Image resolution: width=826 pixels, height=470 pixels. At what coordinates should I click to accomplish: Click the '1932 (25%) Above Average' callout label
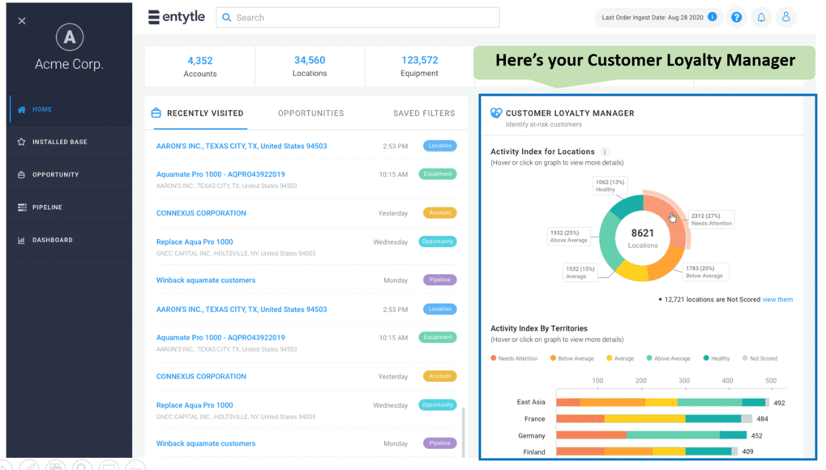[568, 236]
